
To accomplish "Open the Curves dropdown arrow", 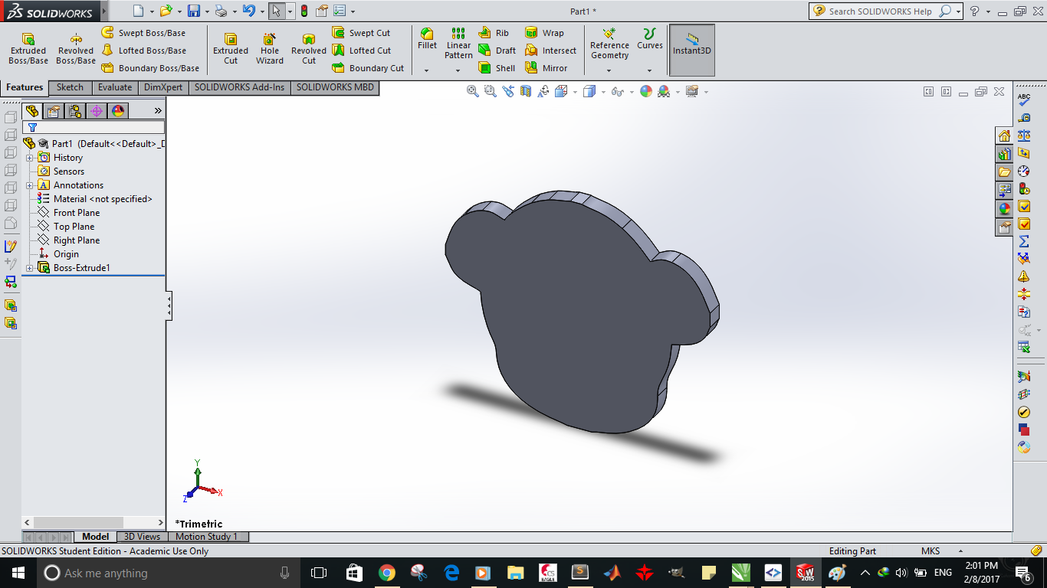I will (649, 70).
